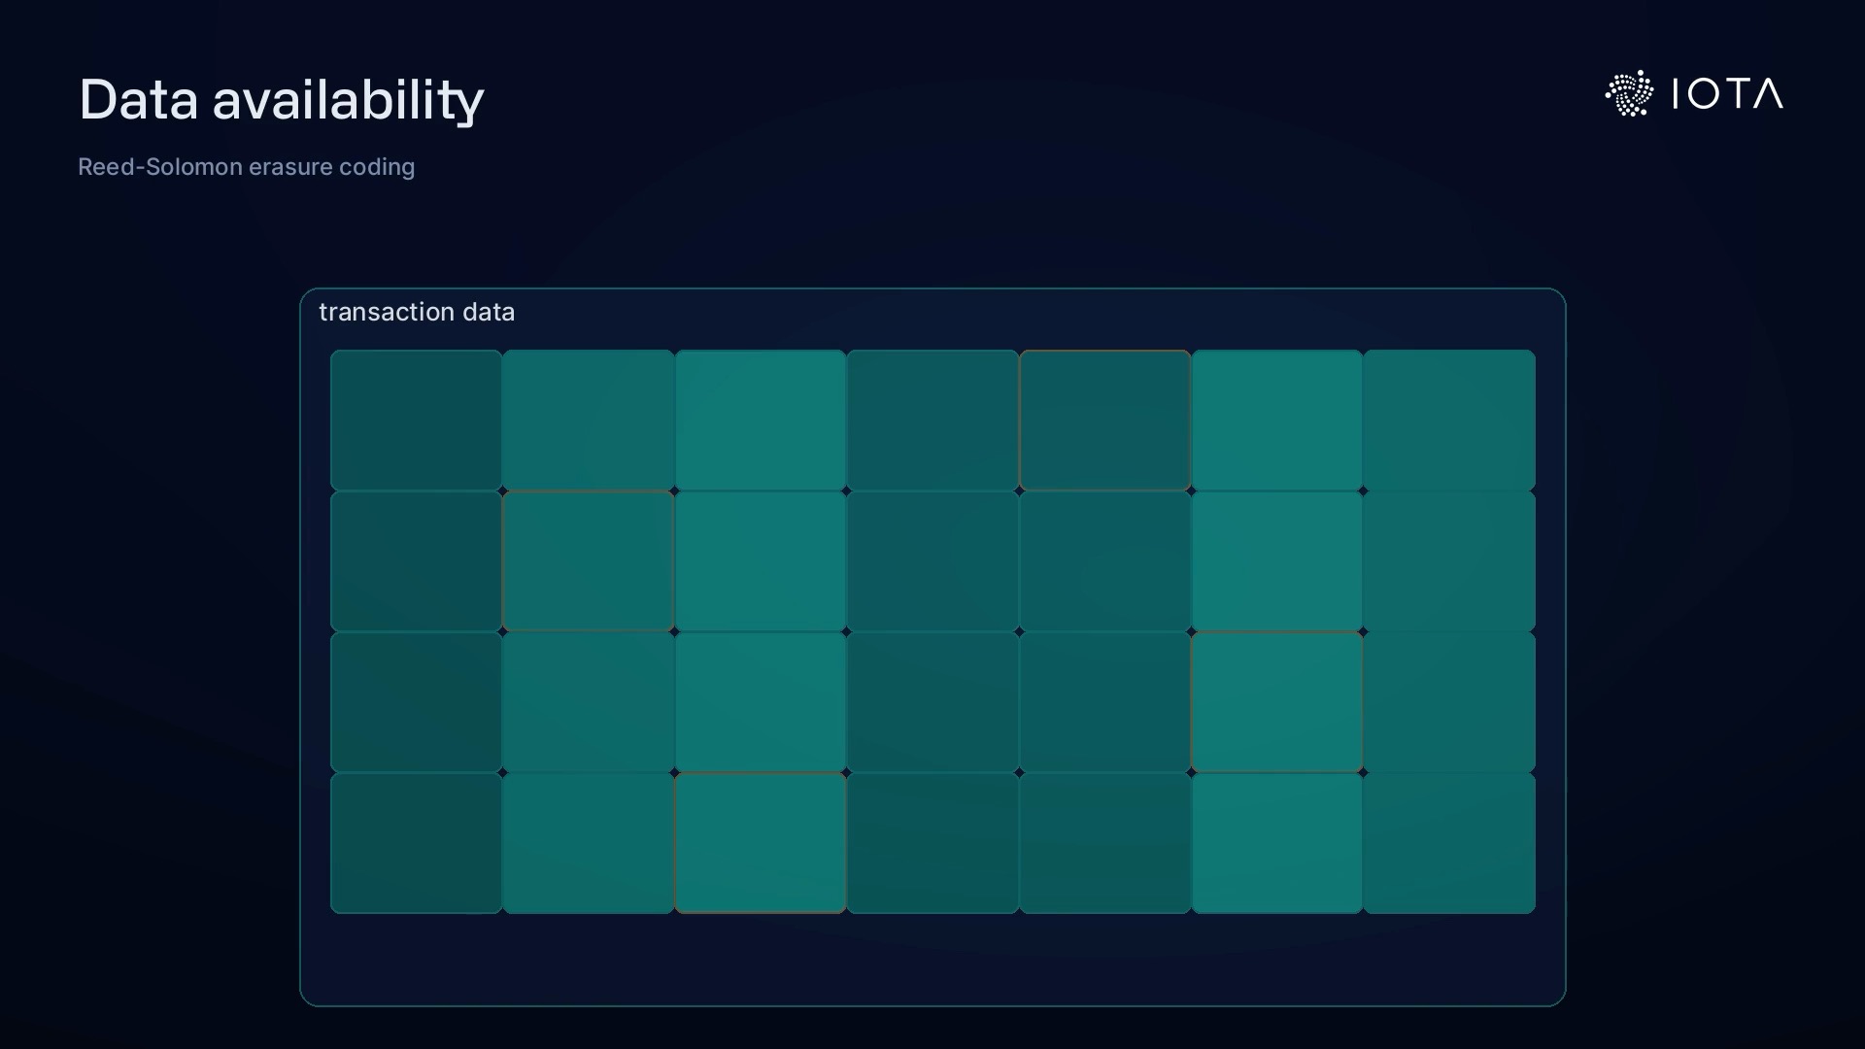
Task: Select the bottom-left data block in grid
Action: tap(416, 843)
